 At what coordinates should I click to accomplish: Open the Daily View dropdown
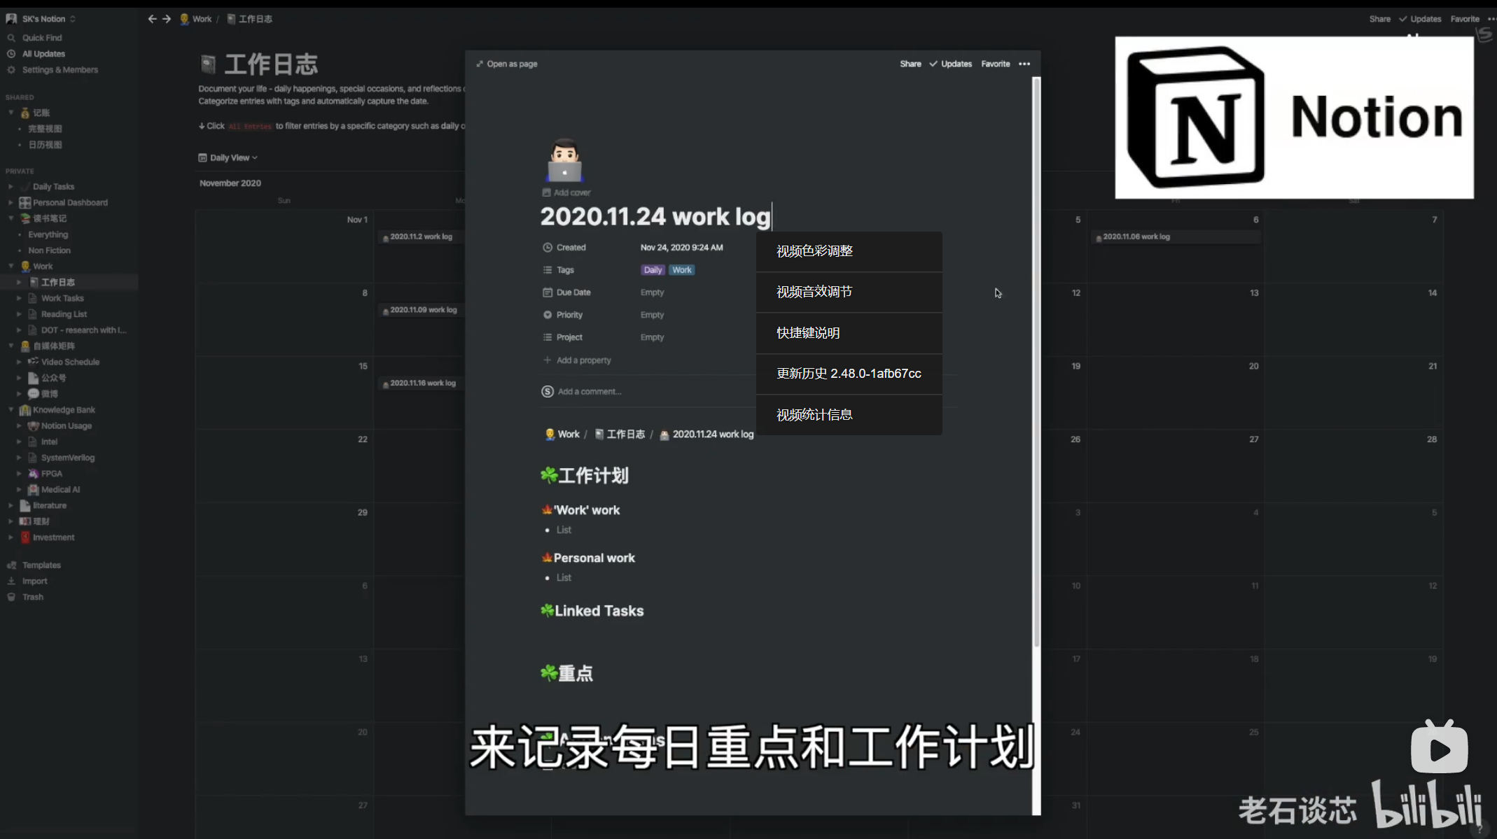point(228,157)
